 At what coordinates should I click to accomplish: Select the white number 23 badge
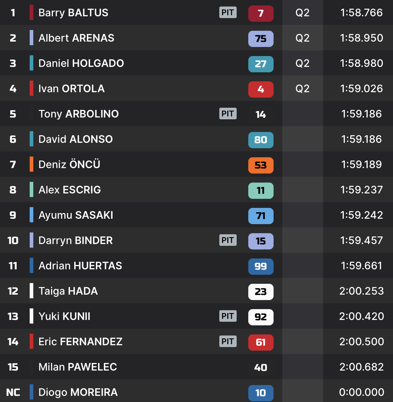(261, 292)
